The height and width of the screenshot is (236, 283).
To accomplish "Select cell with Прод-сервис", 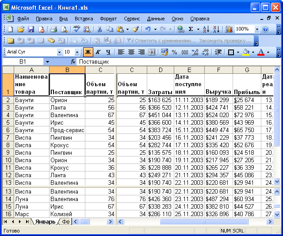I will [67, 130].
